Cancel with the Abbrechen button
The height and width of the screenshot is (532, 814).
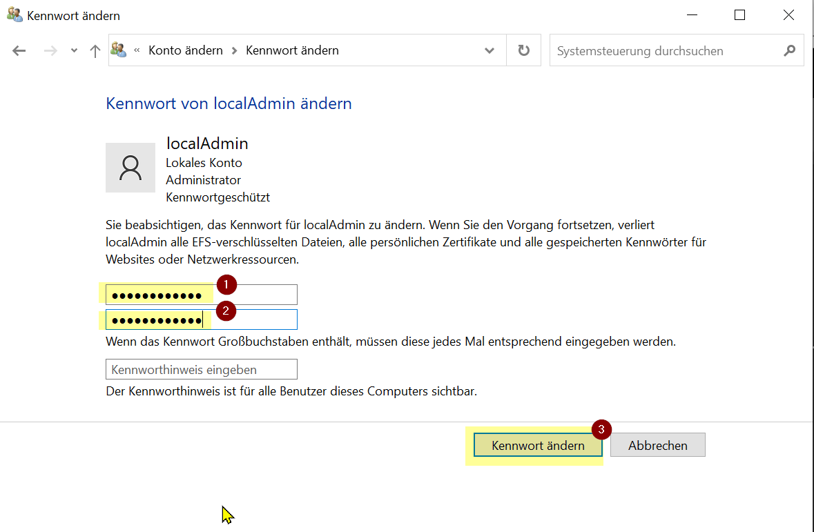[657, 446]
